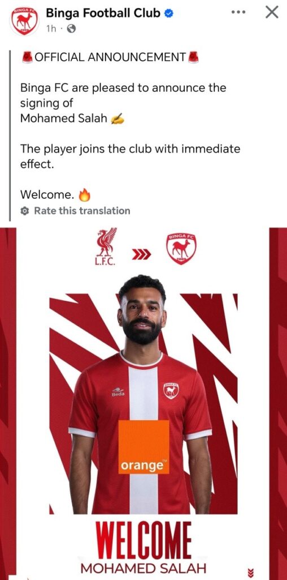Click the blue verified badge

pyautogui.click(x=168, y=14)
